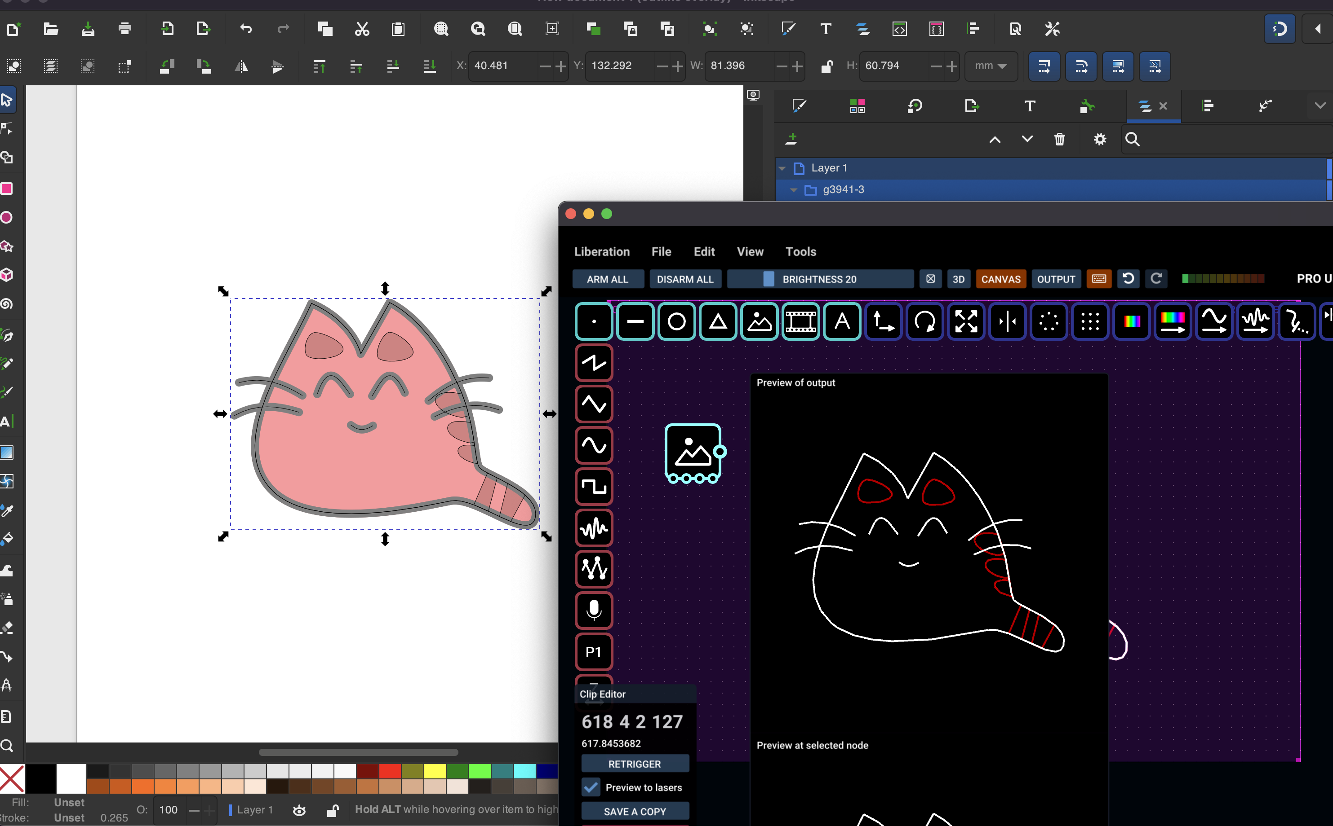Click the square wave oscillator icon

(594, 487)
